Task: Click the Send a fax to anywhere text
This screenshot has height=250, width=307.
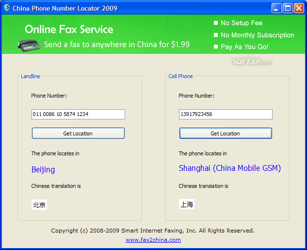Action: click(117, 45)
